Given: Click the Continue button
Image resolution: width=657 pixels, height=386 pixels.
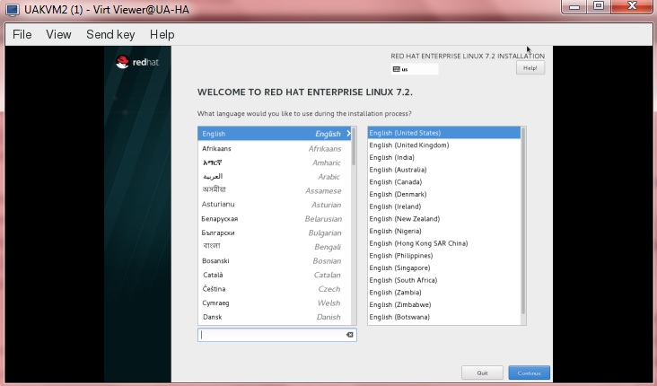Looking at the screenshot, I should pos(530,373).
